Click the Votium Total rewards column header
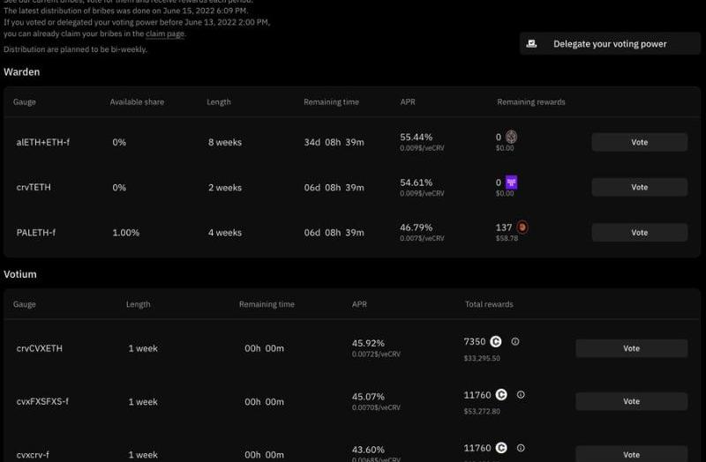Viewport: 706px width, 462px height. click(x=489, y=304)
